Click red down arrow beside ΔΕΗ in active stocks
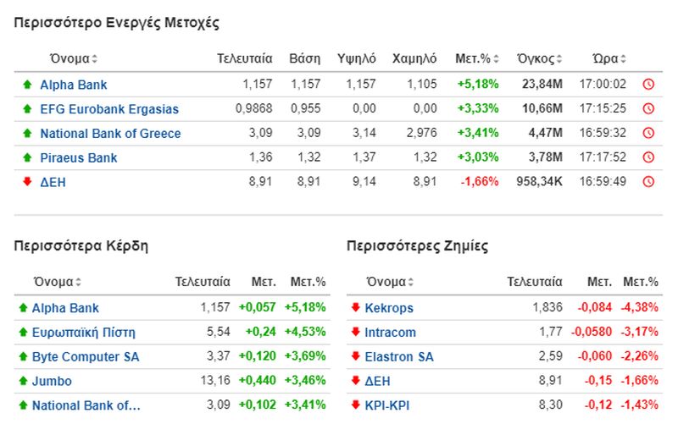Screen dimensions: 678x424 click(x=27, y=181)
